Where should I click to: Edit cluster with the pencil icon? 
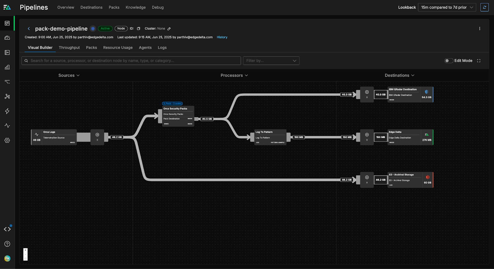(169, 29)
